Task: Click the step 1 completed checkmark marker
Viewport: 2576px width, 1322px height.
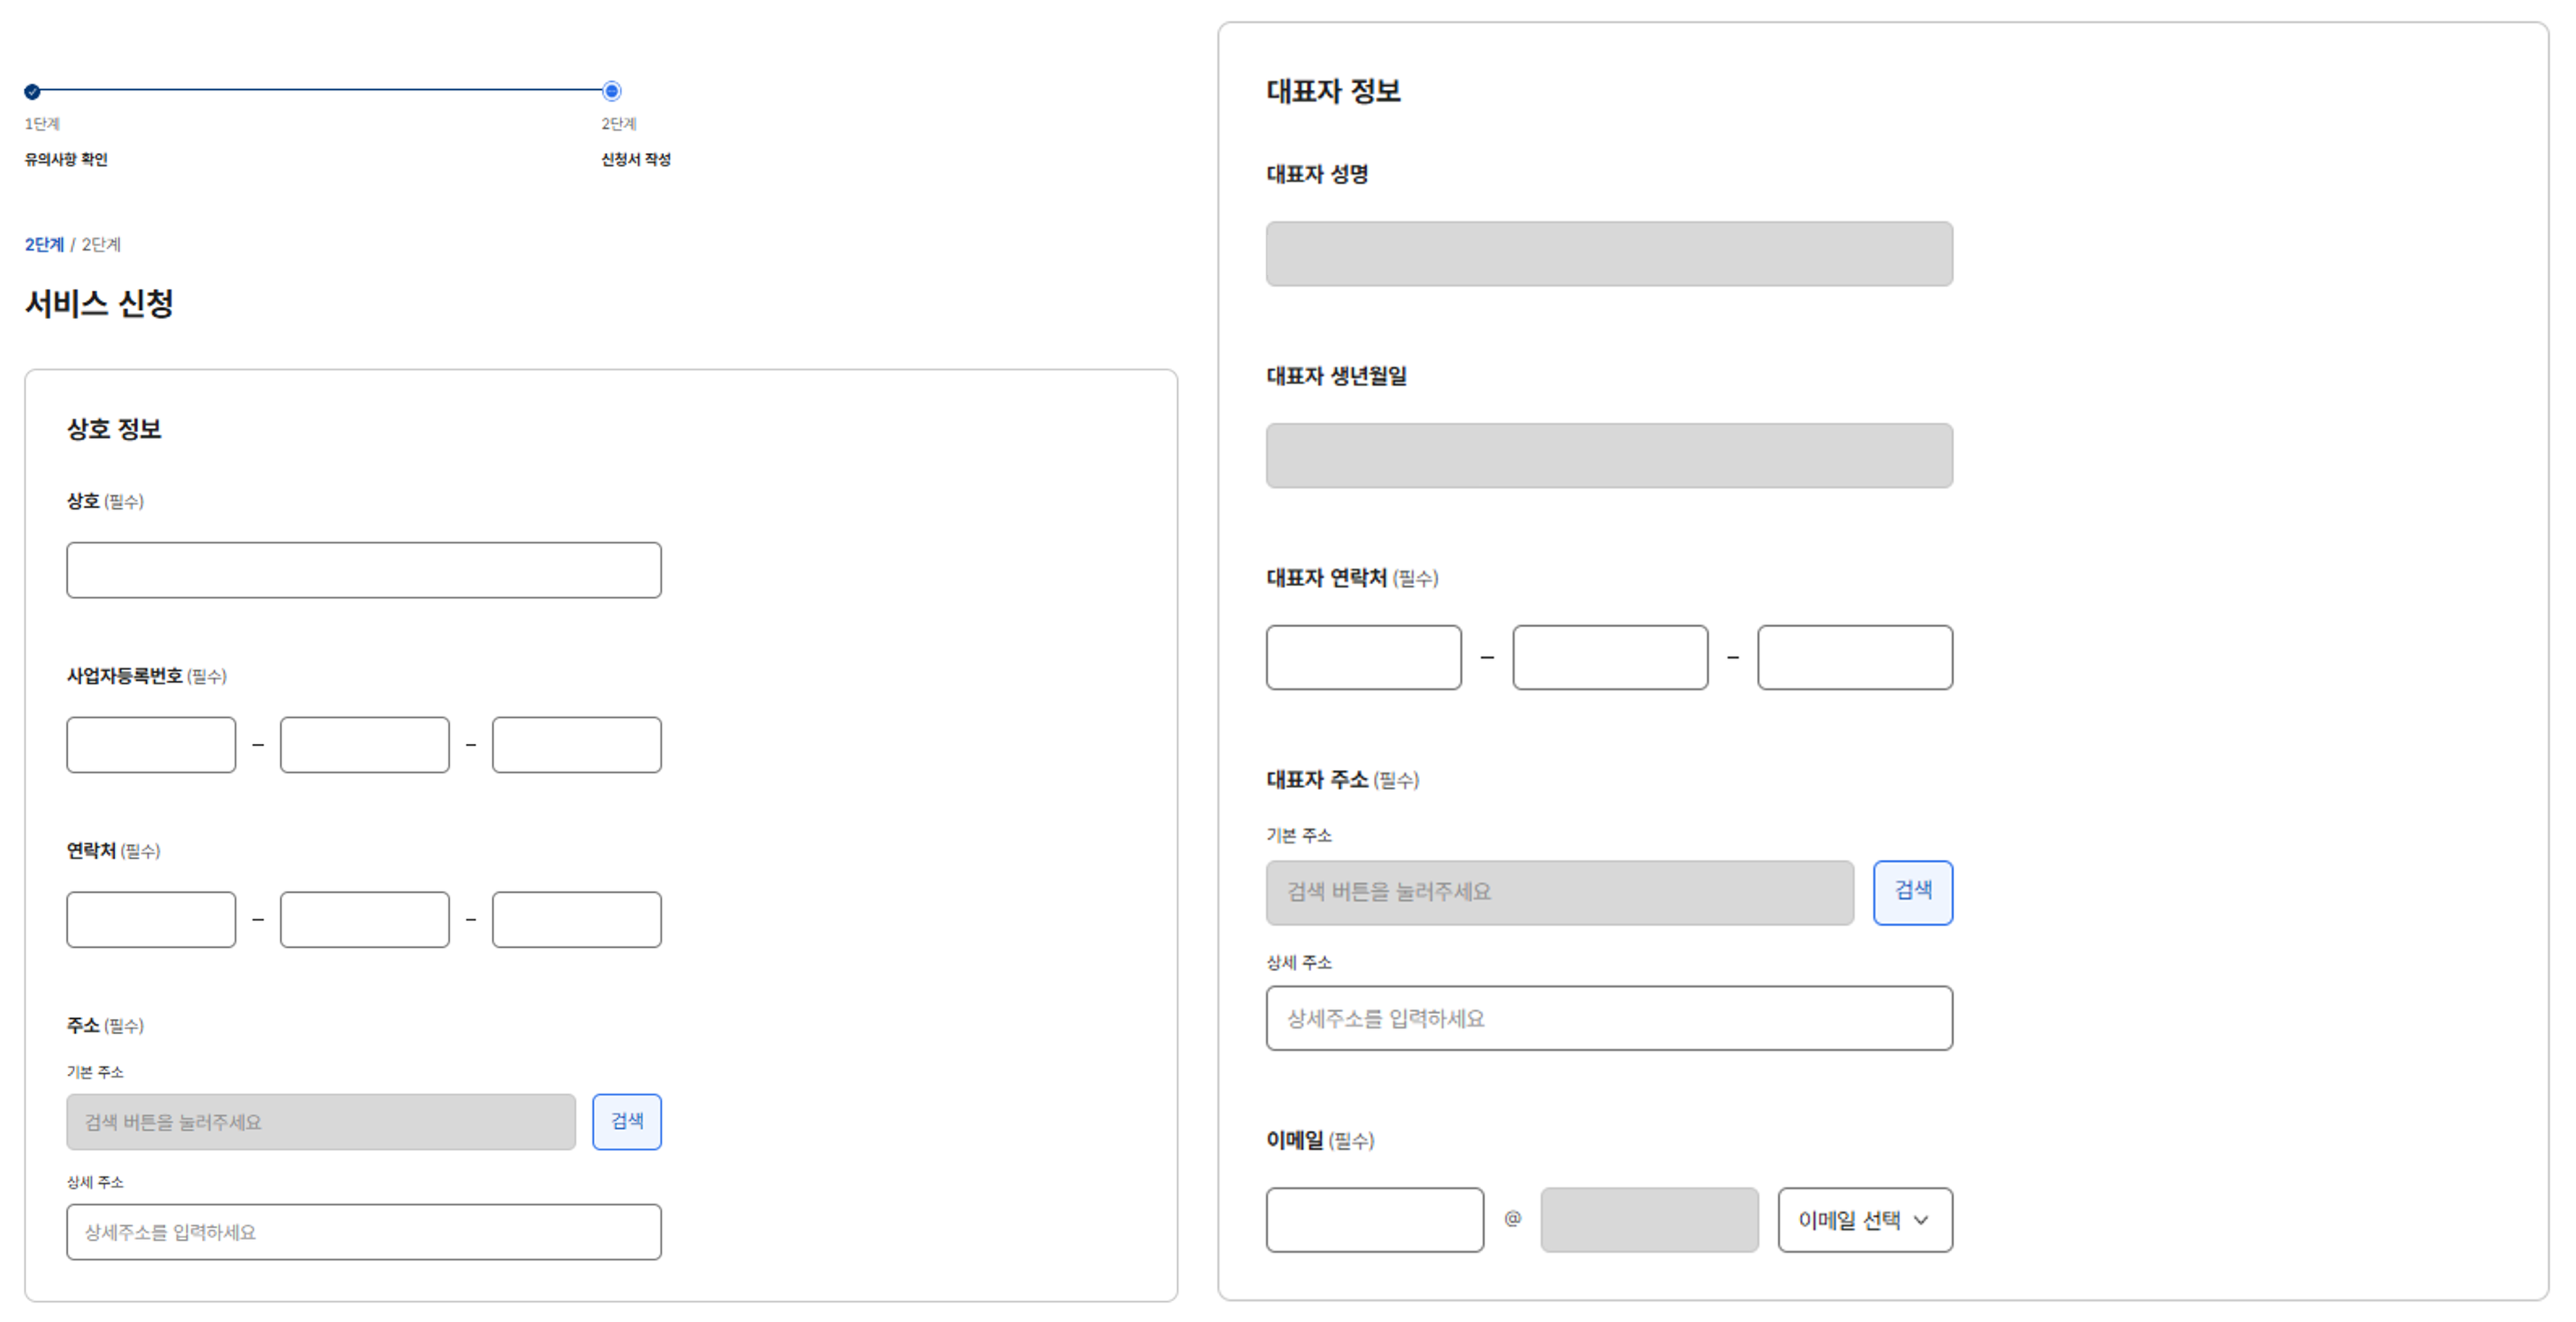Action: click(x=32, y=92)
